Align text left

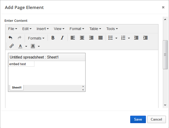click(73, 38)
